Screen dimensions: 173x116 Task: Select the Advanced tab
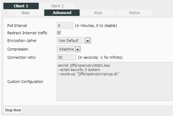[x=62, y=13]
